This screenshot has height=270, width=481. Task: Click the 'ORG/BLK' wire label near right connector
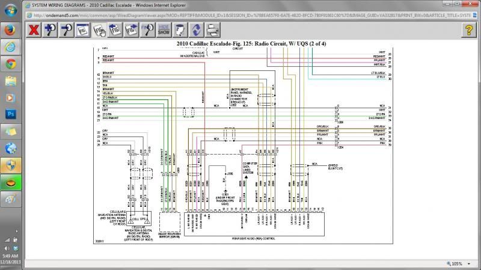pos(323,126)
